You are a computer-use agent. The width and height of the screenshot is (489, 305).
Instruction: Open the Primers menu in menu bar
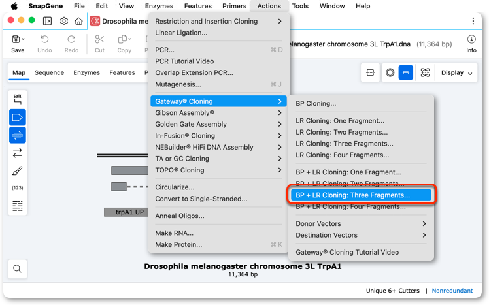[x=234, y=6]
